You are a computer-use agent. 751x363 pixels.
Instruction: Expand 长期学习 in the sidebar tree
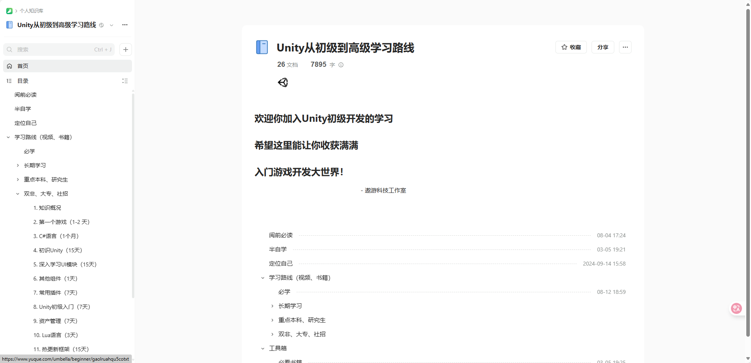click(18, 165)
